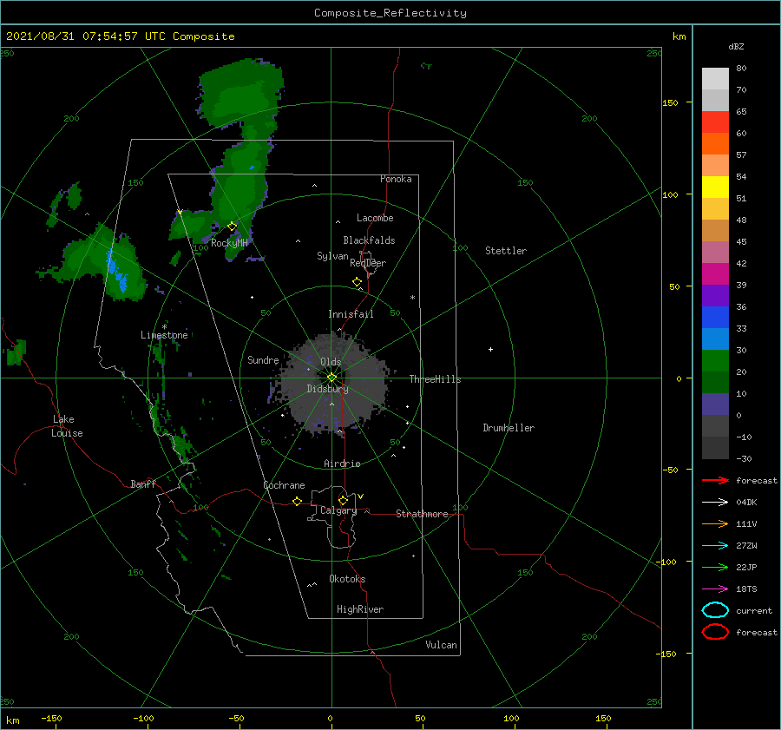Screen dimensions: 781x730
Task: Click the orange 111V arrow icon
Action: click(715, 523)
